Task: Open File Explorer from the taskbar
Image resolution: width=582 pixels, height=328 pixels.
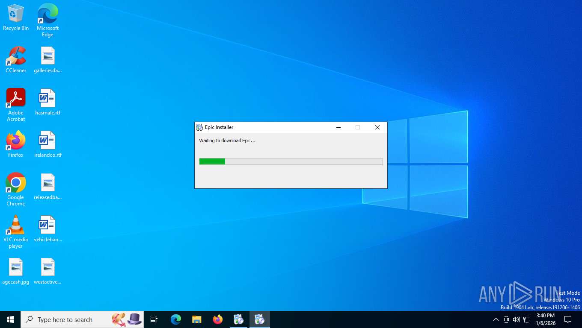Action: pos(197,319)
